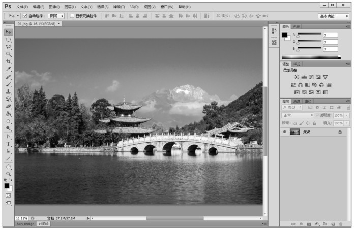Select the Crop tool in the toolbox
This screenshot has height=229, width=354.
click(9, 61)
